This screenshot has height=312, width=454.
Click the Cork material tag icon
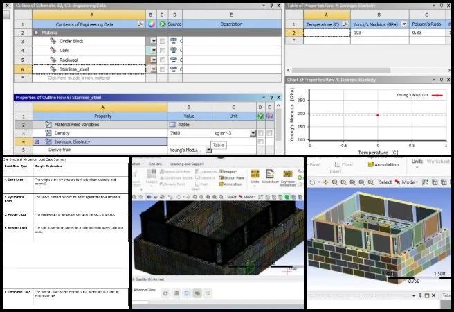[x=53, y=50]
